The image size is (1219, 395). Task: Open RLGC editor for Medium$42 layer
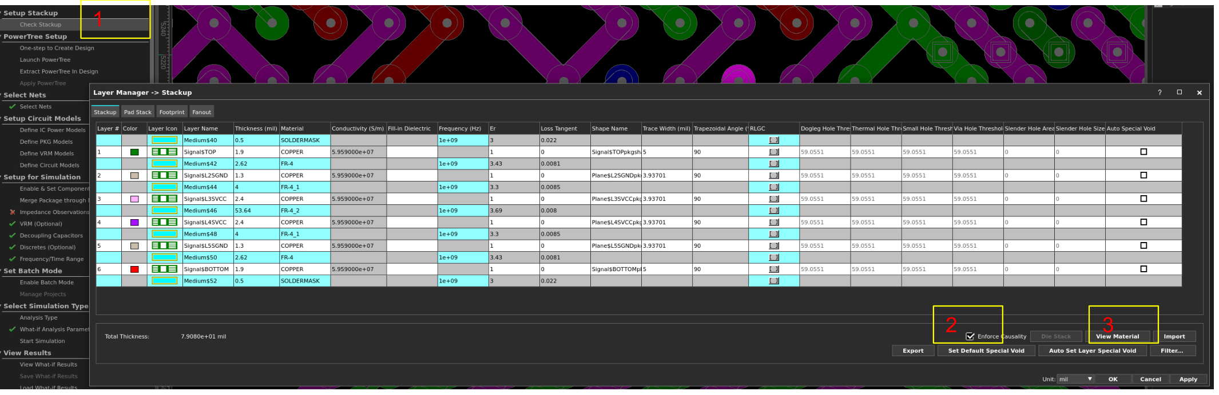pyautogui.click(x=774, y=163)
